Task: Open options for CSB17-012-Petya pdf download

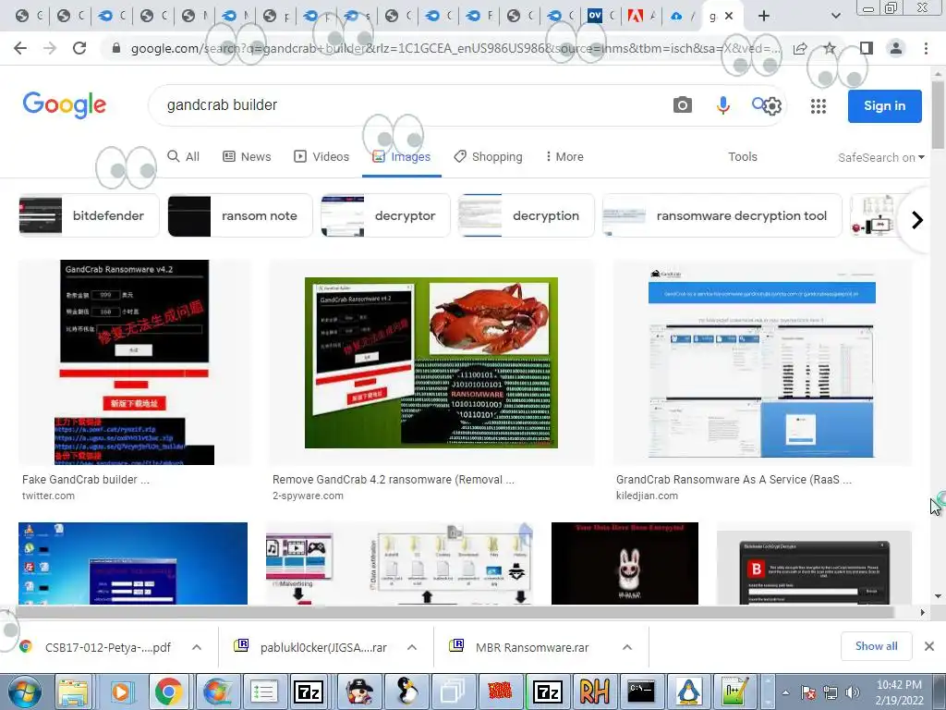Action: click(x=197, y=647)
